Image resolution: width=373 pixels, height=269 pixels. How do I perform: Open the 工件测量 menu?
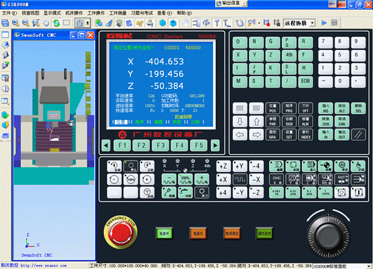pos(118,13)
